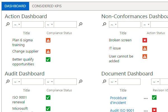Click the warning icon next to IT issue
The image size is (168, 112).
click(145, 48)
